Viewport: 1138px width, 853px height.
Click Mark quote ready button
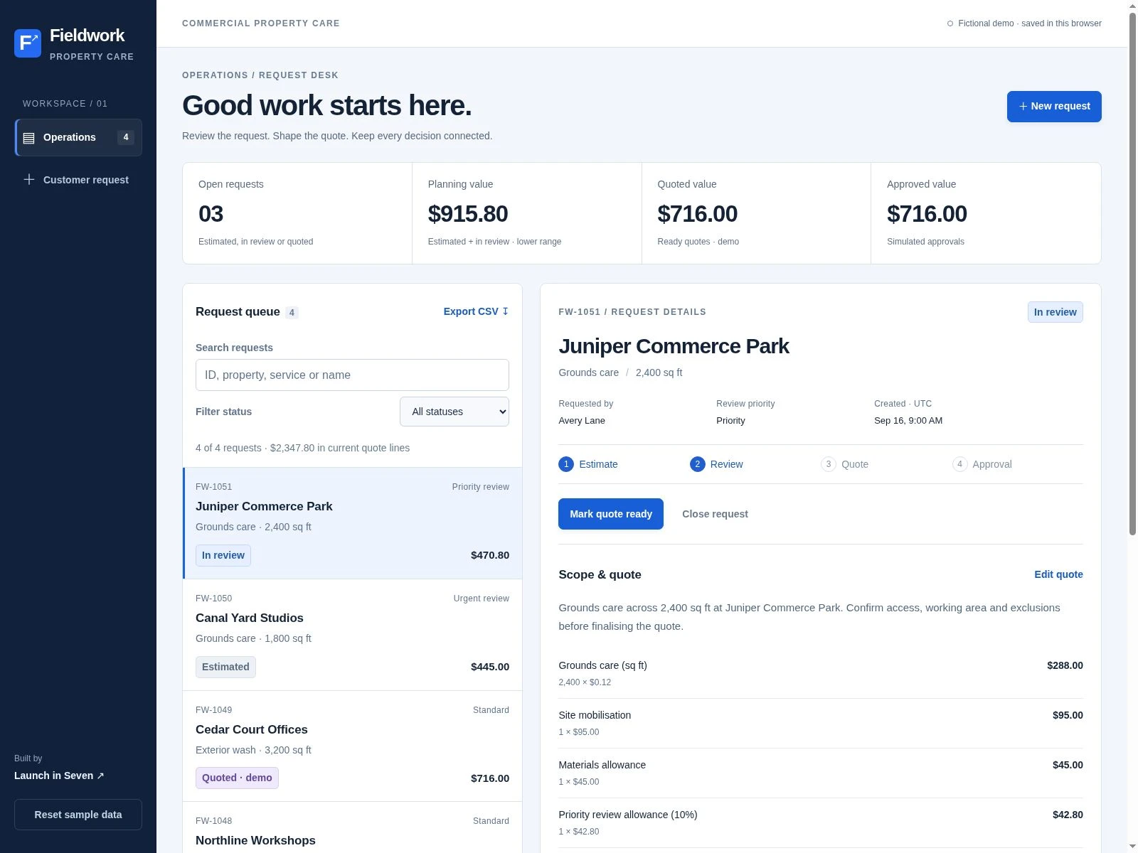(x=611, y=514)
